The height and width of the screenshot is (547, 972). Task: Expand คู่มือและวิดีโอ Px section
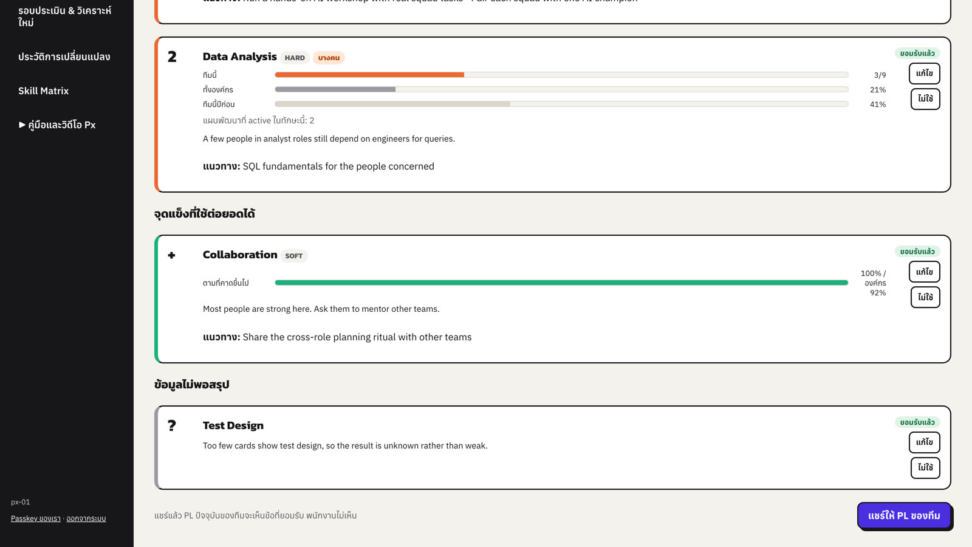click(57, 125)
